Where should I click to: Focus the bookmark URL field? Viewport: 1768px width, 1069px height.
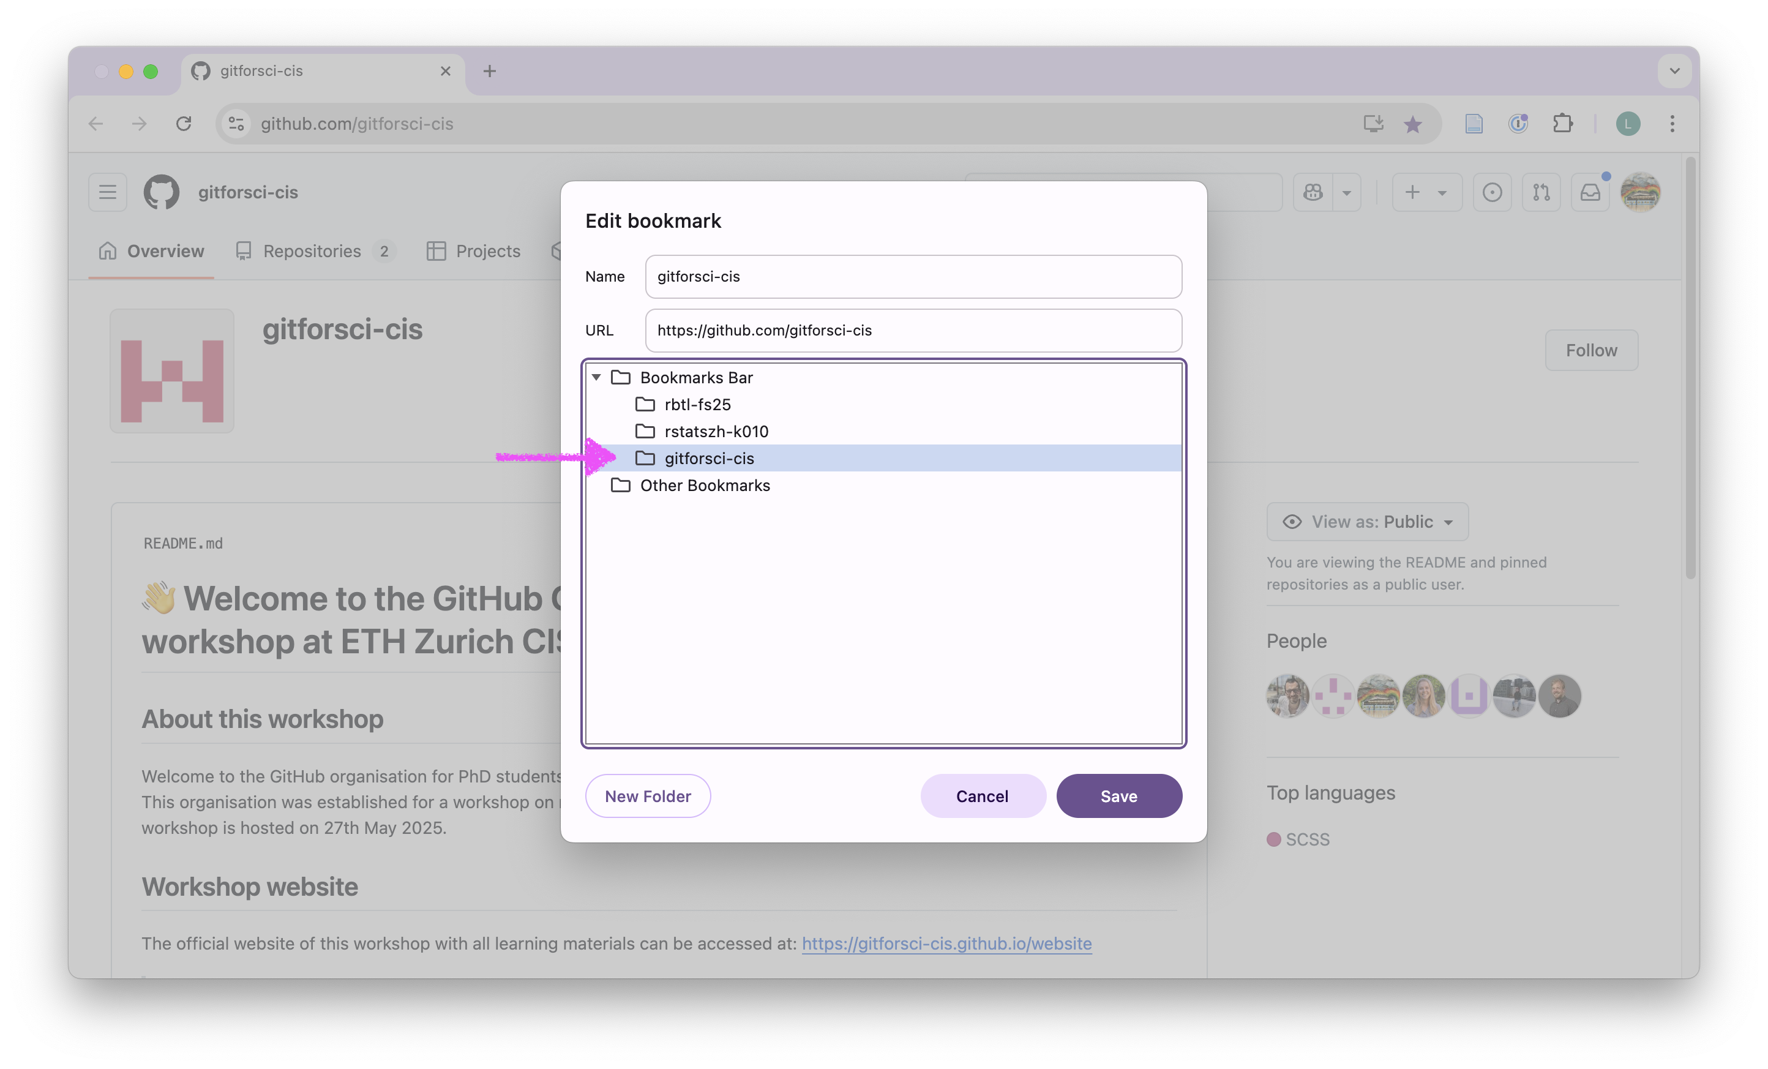pyautogui.click(x=913, y=330)
